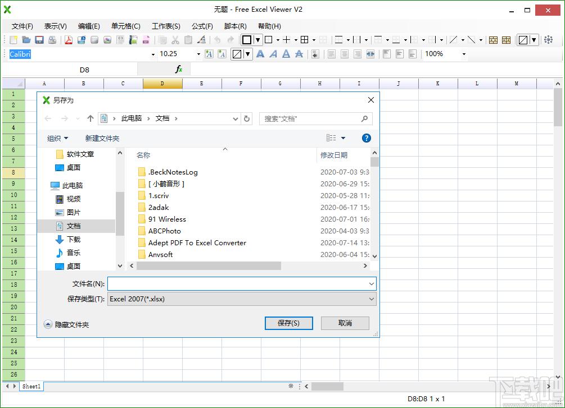This screenshot has height=408, width=565.
Task: Click the Redo arrow icon
Action: point(230,40)
